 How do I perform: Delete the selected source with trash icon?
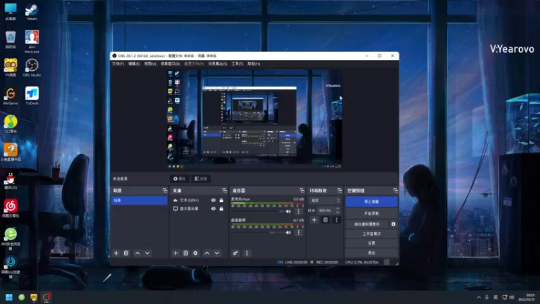click(186, 253)
